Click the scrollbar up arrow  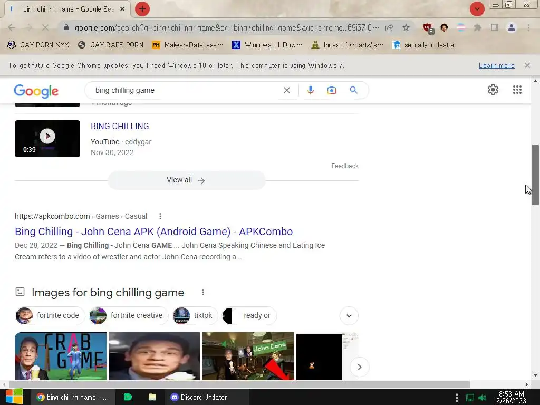pos(535,81)
